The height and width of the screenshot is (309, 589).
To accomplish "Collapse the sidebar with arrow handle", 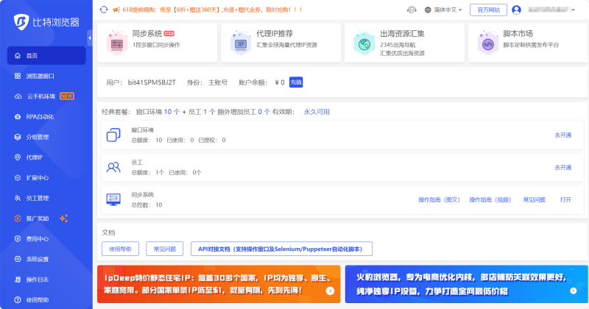I will [89, 38].
